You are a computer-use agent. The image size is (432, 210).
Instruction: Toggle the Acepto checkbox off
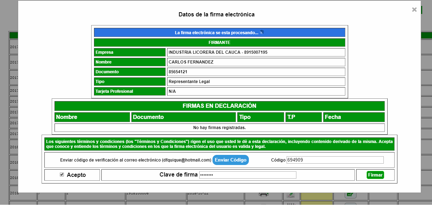[62, 174]
